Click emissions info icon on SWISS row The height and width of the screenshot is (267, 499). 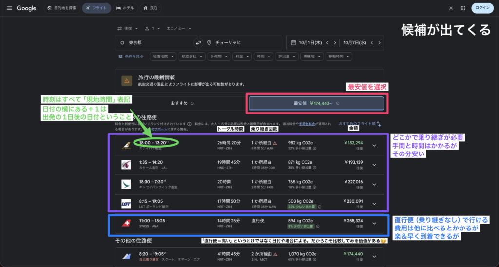318,226
